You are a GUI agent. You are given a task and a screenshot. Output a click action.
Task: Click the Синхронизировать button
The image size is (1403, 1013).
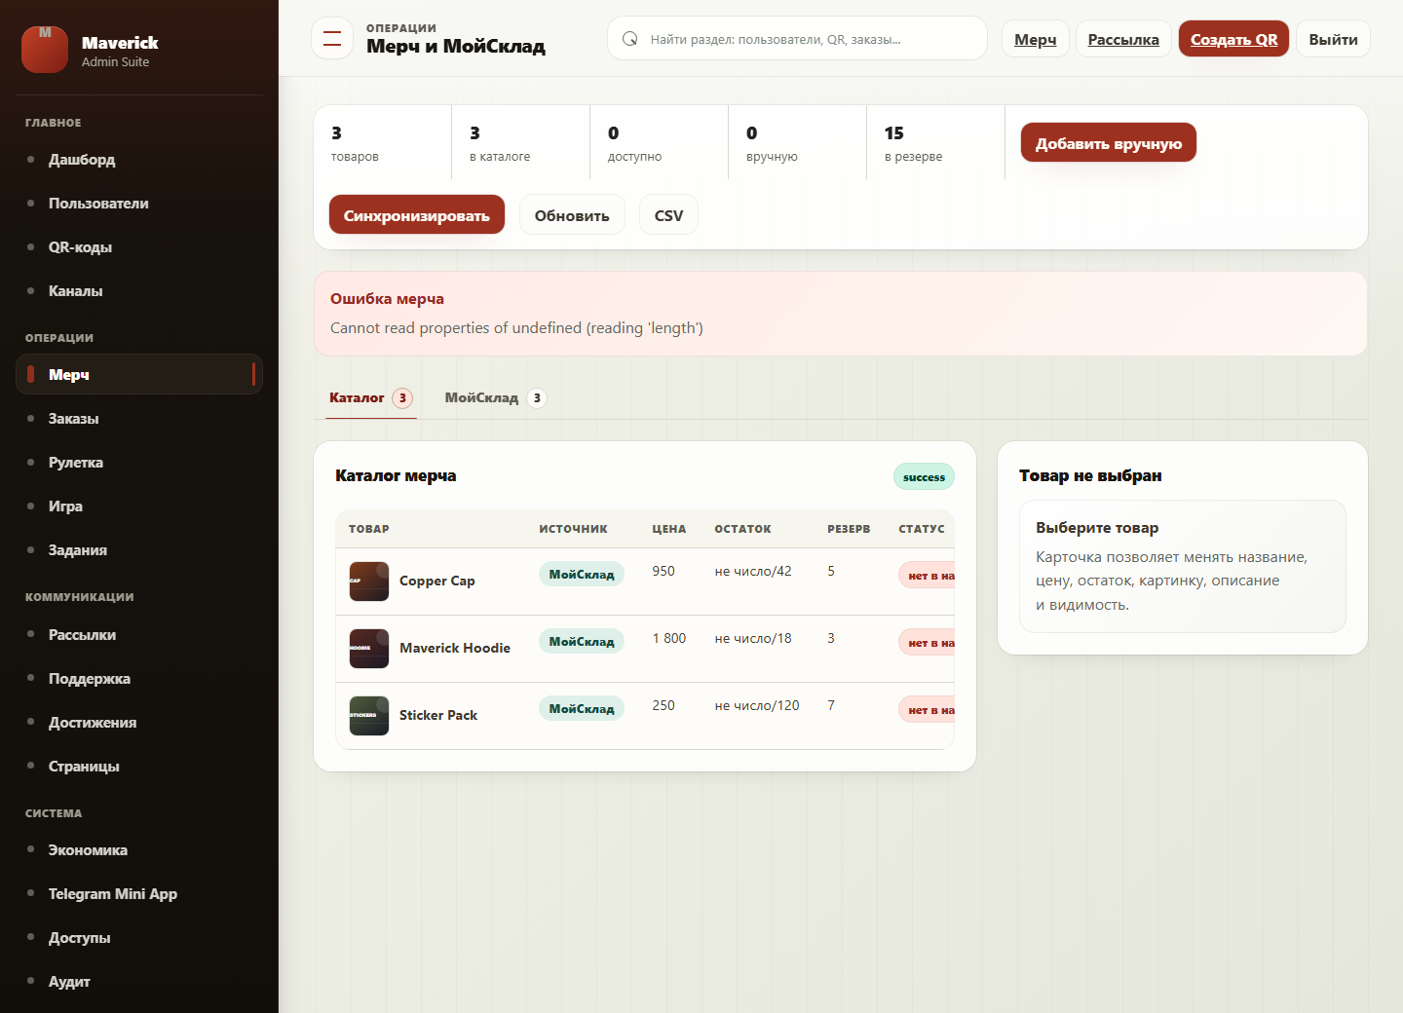point(417,215)
